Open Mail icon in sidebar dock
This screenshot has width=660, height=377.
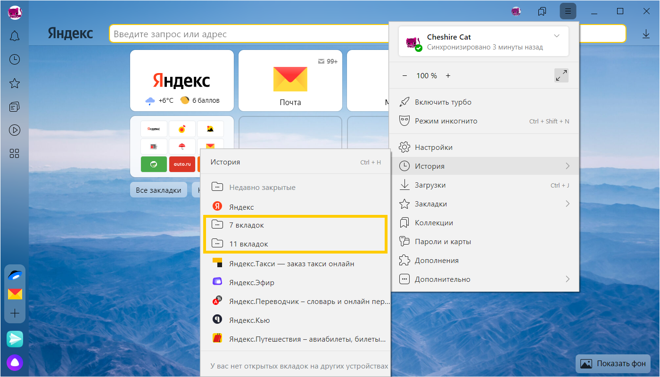15,295
